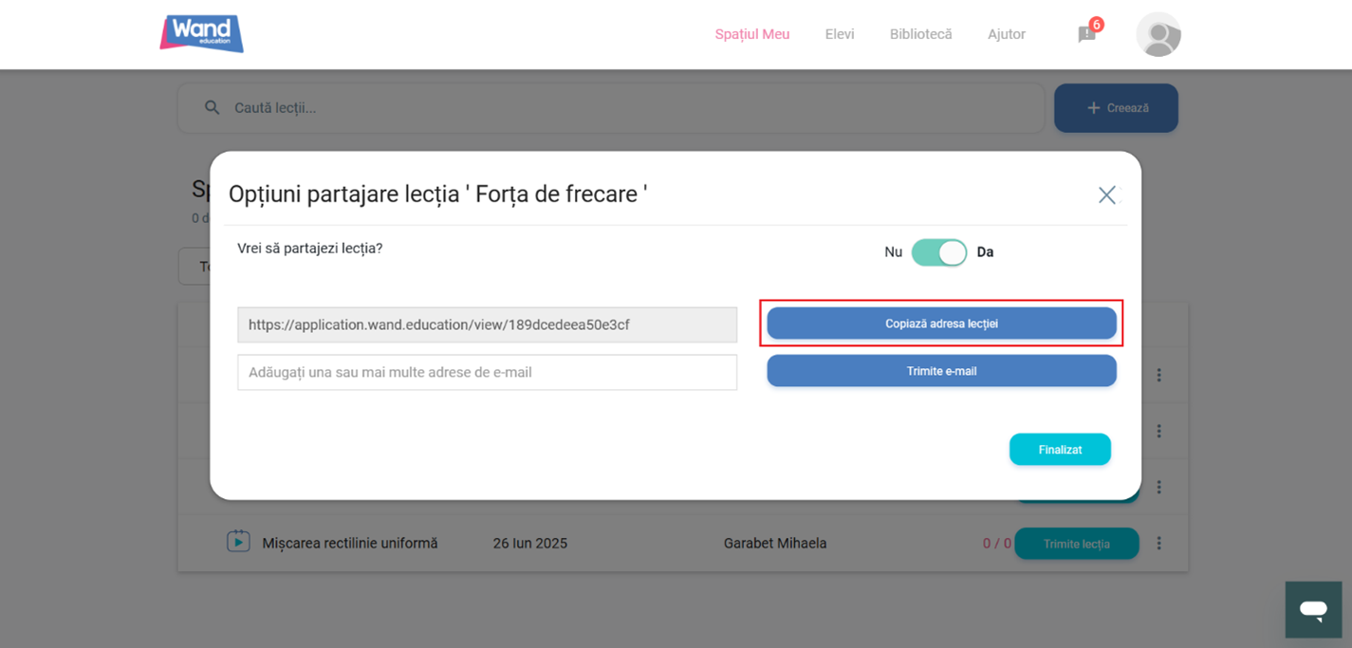Viewport: 1352px width, 648px height.
Task: Select the lesson URL field
Action: coord(487,324)
